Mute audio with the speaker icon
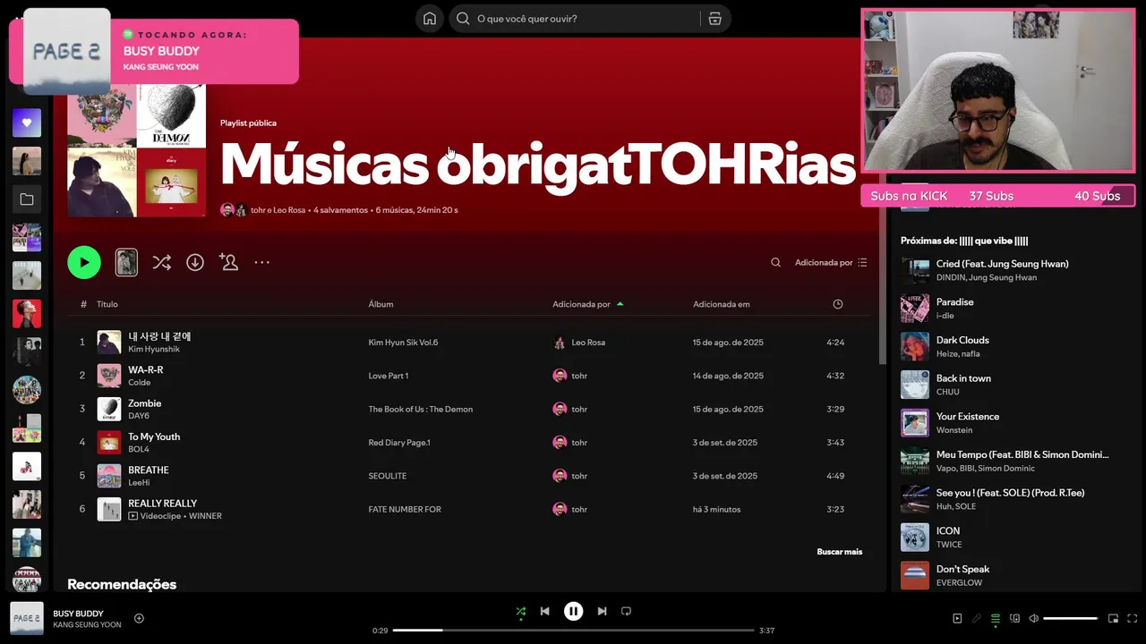The image size is (1146, 644). tap(1033, 618)
